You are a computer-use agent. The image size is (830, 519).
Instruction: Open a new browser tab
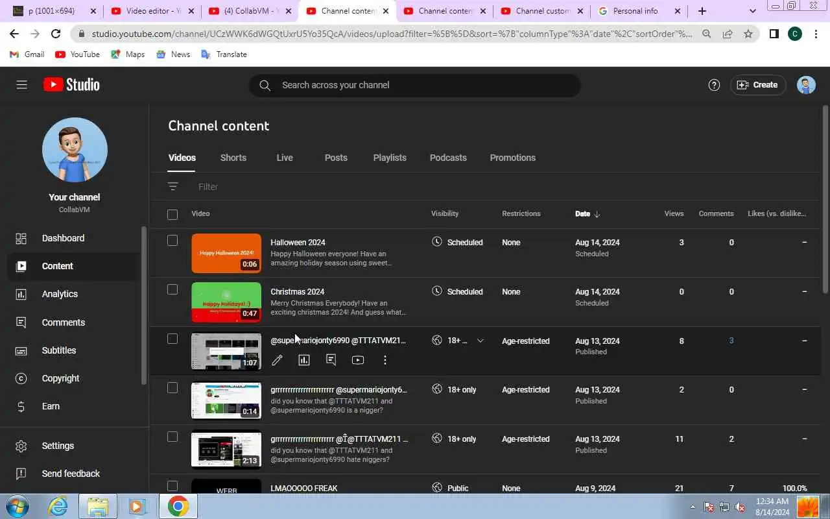coord(702,11)
